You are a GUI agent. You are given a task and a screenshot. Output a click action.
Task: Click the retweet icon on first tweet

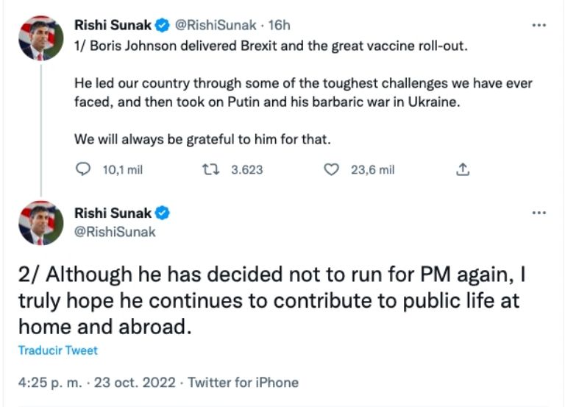point(208,169)
